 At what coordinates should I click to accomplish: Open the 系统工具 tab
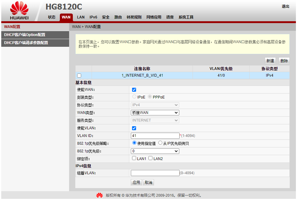(186, 17)
